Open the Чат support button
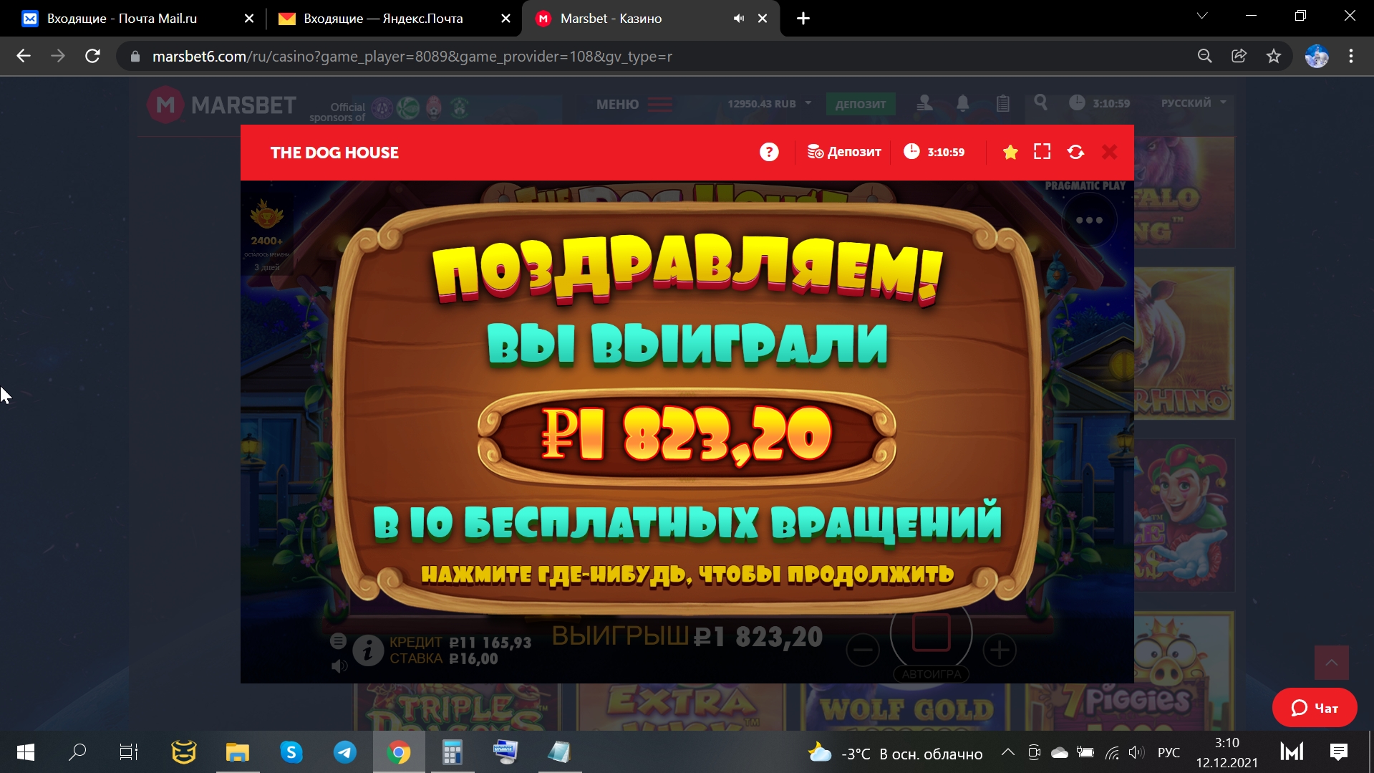The width and height of the screenshot is (1374, 773). 1315,708
